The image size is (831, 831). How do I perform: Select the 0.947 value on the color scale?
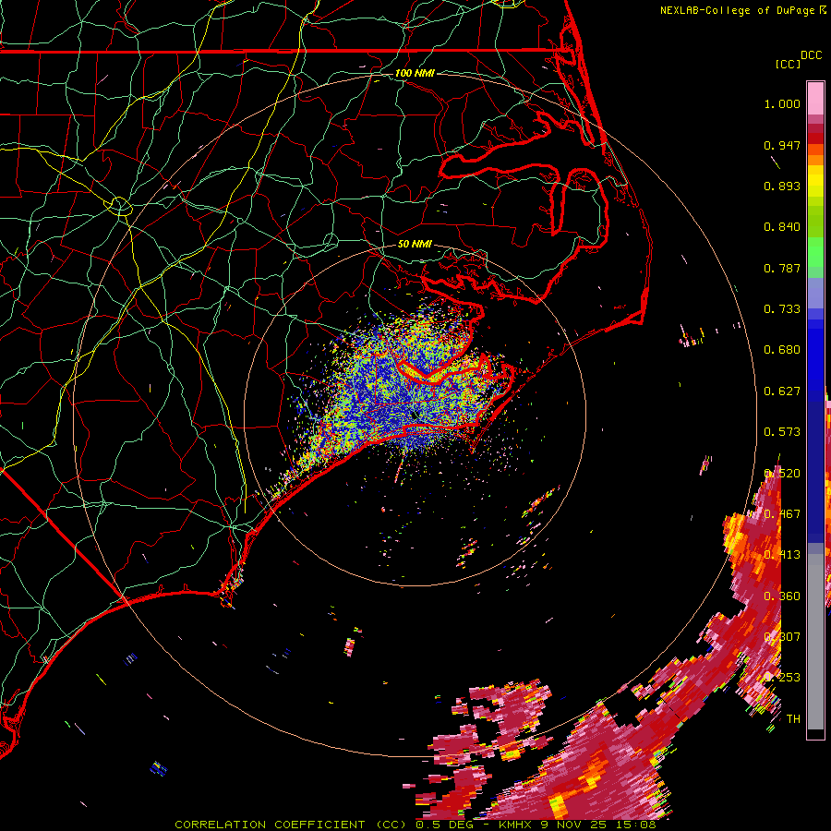click(x=782, y=145)
